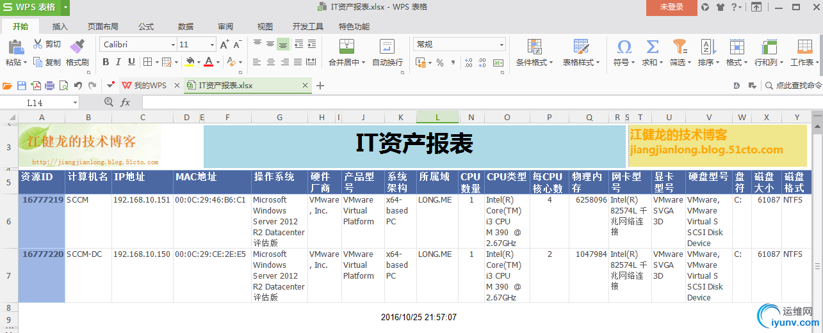Click the yellow fill color bucket
Image resolution: width=823 pixels, height=333 pixels.
coord(190,62)
